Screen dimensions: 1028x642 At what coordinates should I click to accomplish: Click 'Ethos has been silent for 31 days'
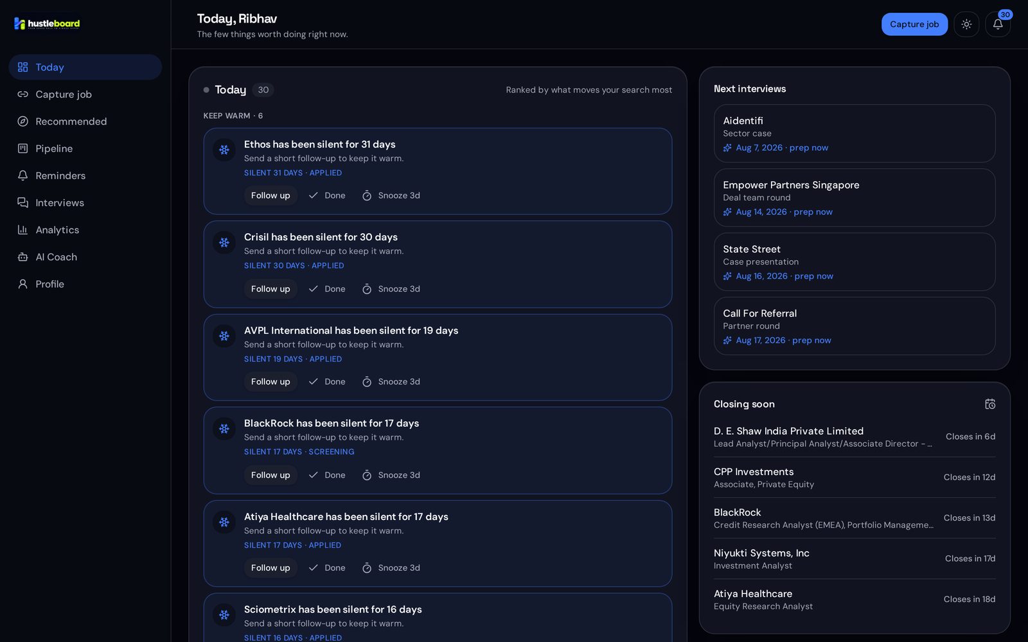pyautogui.click(x=319, y=144)
